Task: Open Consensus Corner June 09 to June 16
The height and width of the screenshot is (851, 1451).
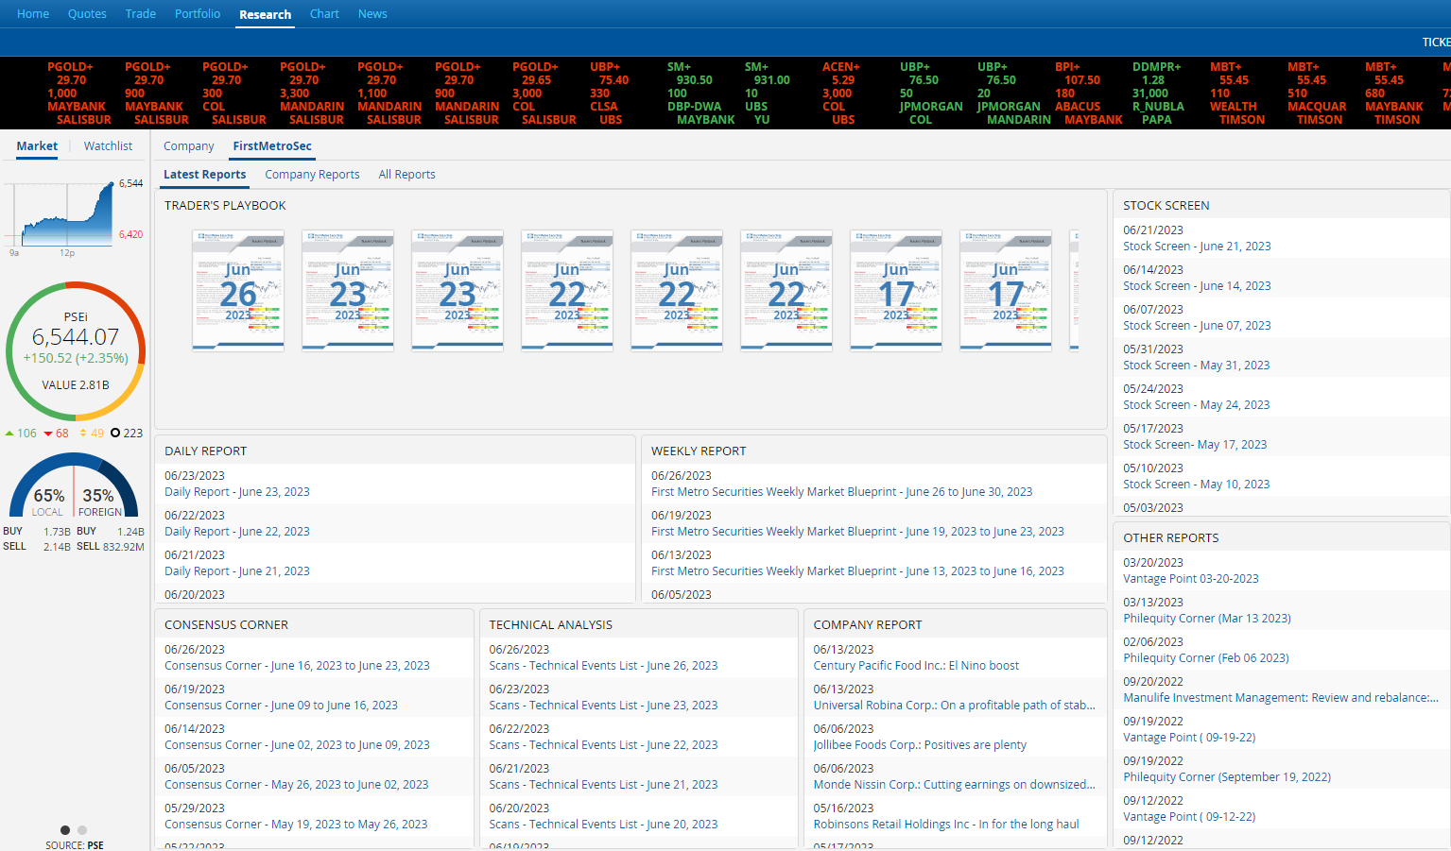Action: coord(281,706)
